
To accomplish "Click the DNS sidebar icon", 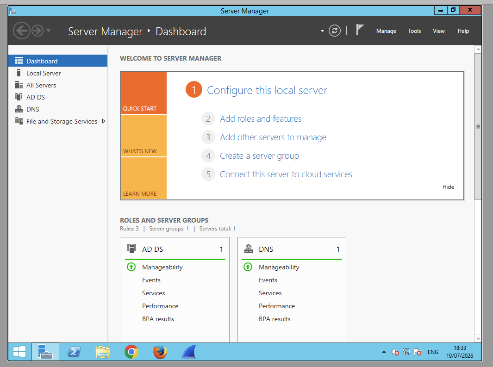I will click(19, 109).
